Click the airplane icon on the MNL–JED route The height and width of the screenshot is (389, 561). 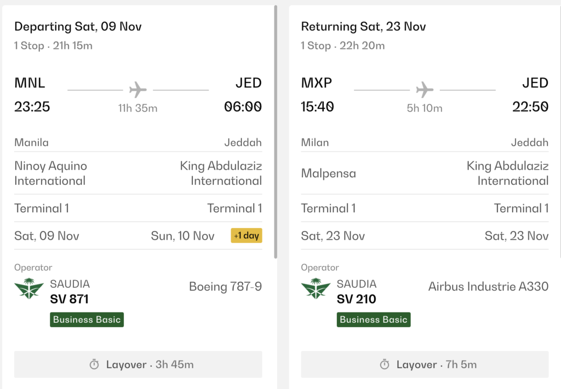point(138,90)
